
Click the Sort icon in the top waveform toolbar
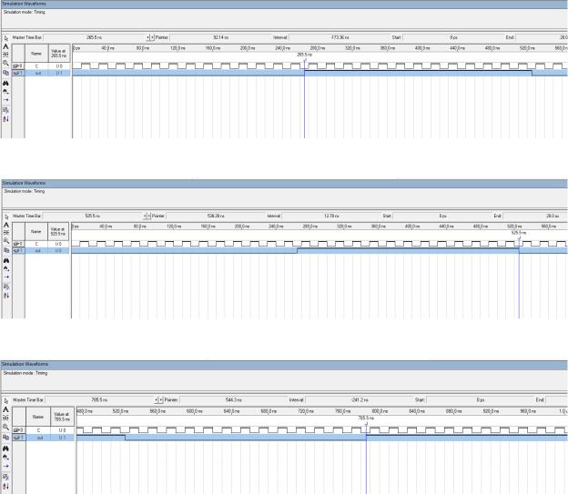point(5,119)
